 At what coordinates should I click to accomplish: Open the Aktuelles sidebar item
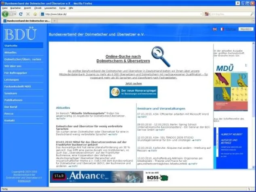point(23,53)
